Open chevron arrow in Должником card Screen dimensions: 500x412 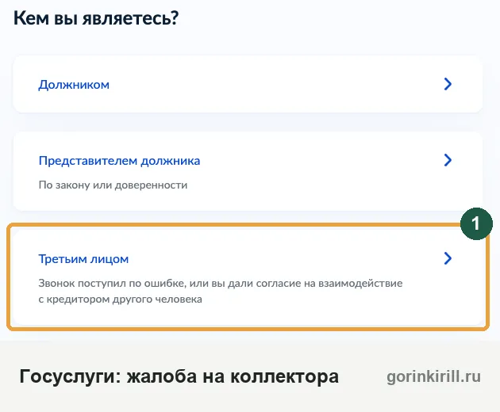tap(448, 84)
